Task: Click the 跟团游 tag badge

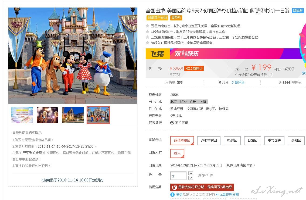Action: pyautogui.click(x=298, y=10)
